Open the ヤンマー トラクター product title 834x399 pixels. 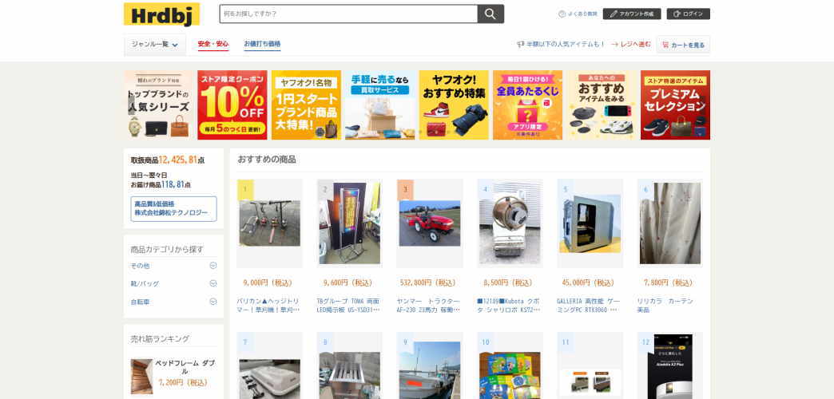pos(429,305)
